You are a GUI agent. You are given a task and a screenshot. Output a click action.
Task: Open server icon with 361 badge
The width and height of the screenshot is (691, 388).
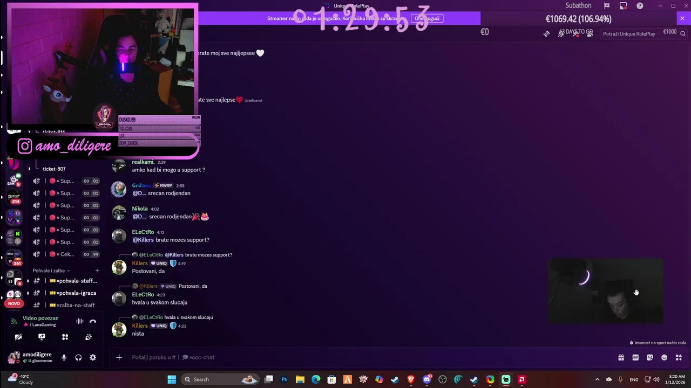(14, 258)
